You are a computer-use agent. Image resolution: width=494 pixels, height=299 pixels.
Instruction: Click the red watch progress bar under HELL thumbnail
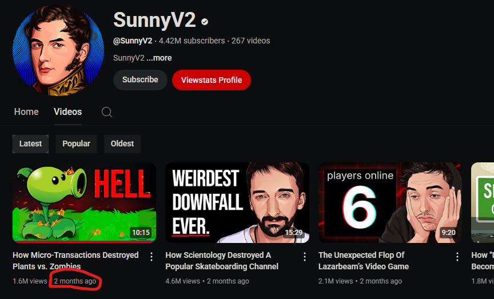point(84,242)
